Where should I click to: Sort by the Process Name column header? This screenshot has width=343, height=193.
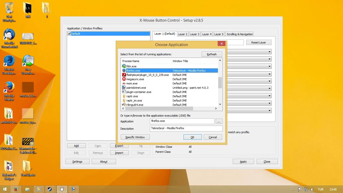tap(146, 61)
